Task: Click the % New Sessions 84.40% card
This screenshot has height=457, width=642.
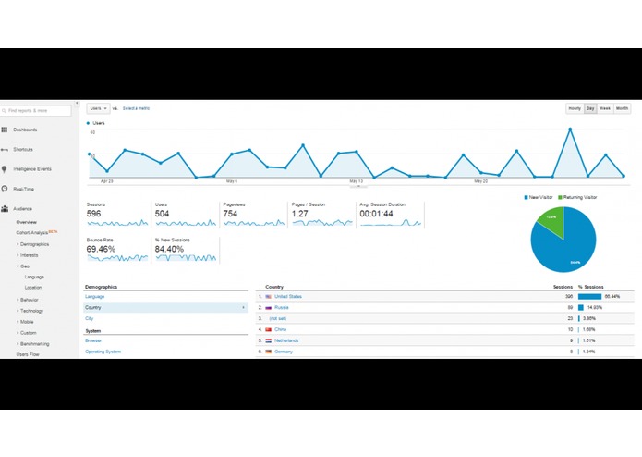Action: pos(186,250)
